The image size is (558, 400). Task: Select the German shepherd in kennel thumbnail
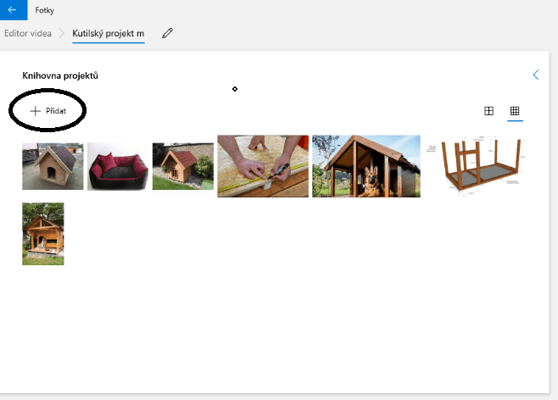(x=366, y=166)
